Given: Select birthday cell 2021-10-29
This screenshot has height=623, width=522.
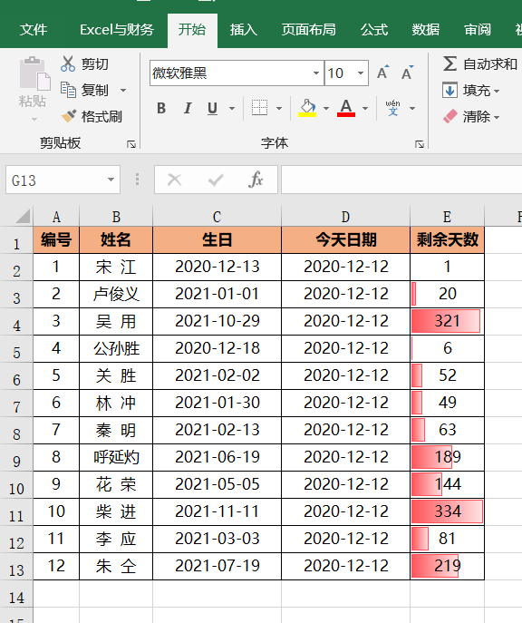Looking at the screenshot, I should 217,321.
